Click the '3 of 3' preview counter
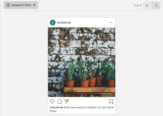The image size is (163, 116). click(x=138, y=5)
